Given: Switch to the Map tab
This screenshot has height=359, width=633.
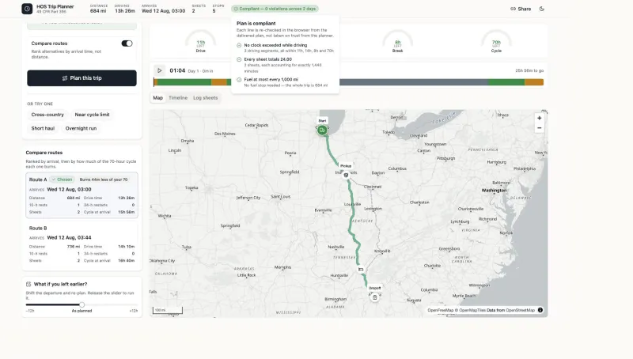Looking at the screenshot, I should 157,97.
